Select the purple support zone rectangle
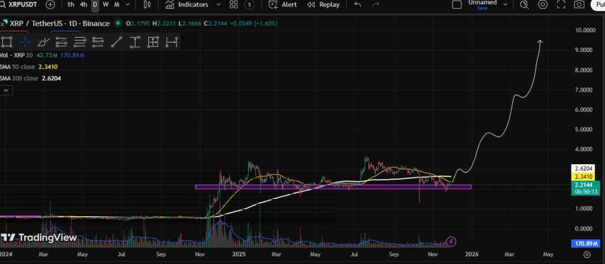 click(333, 187)
